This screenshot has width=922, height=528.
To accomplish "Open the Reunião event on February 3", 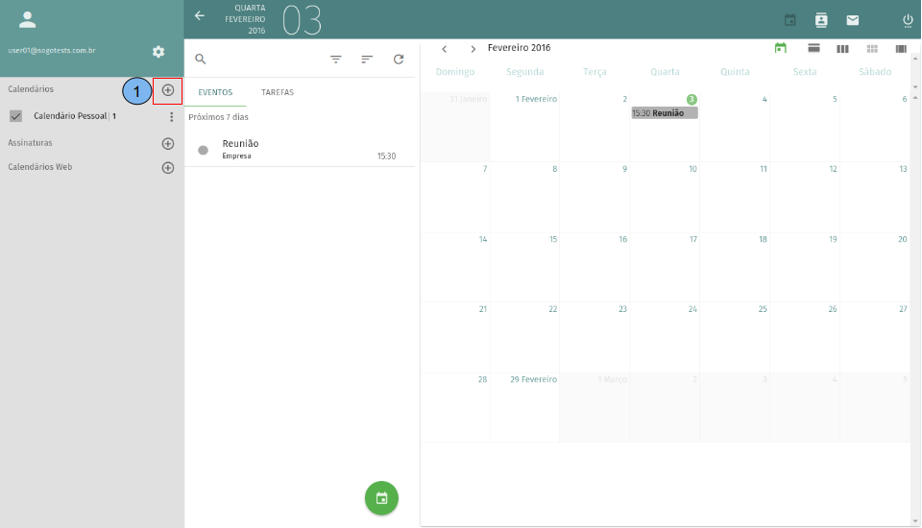I will click(x=664, y=113).
